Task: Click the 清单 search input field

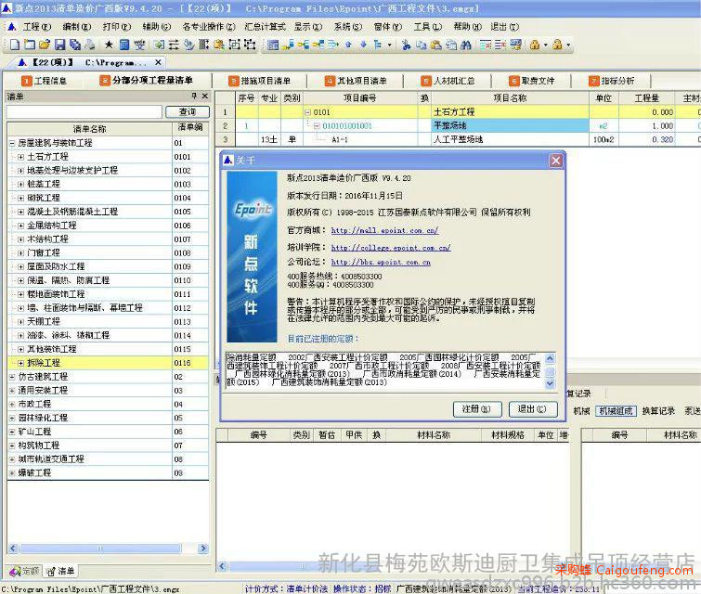Action: tap(84, 111)
